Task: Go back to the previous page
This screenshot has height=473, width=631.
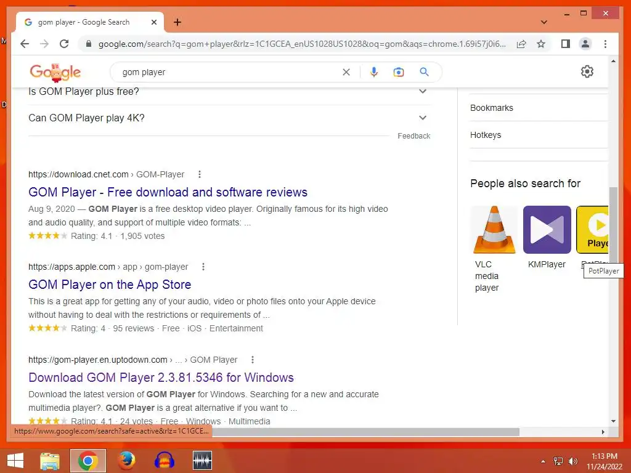Action: 25,44
